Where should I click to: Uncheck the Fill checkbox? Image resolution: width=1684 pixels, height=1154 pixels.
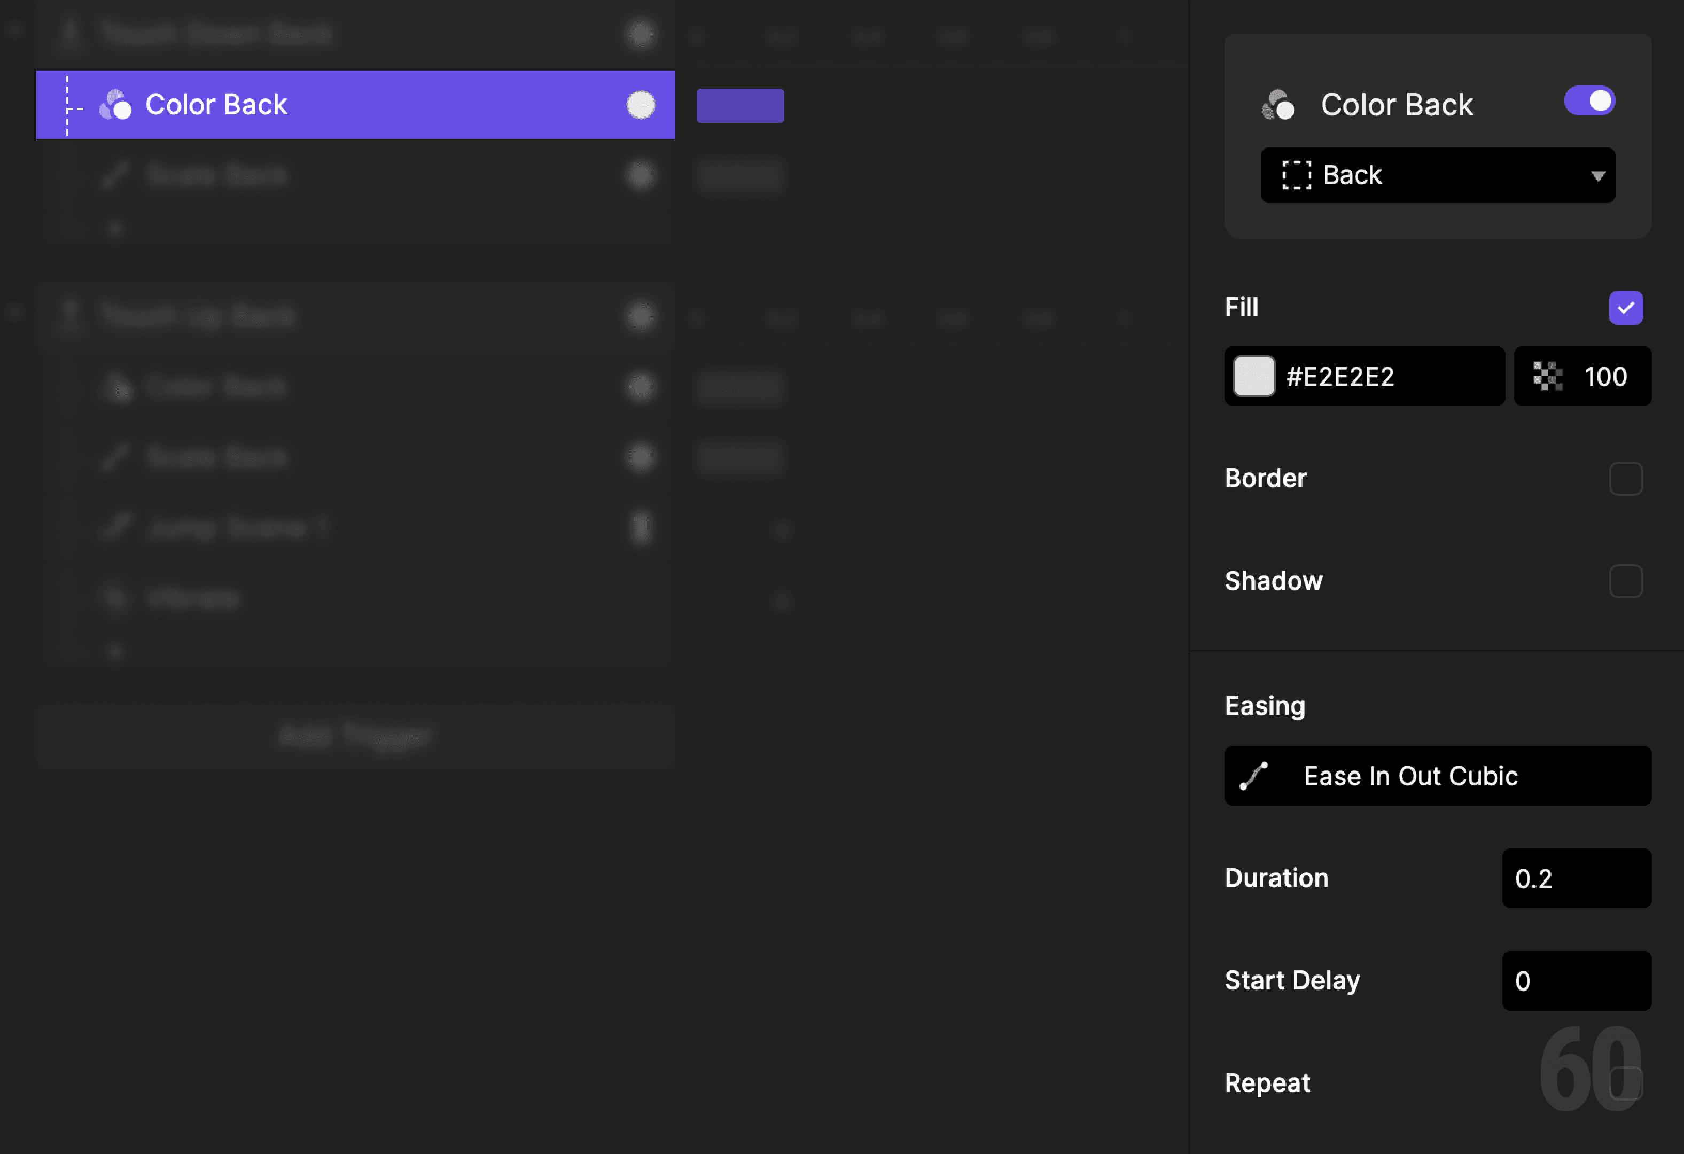(x=1626, y=307)
